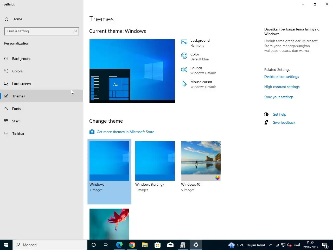333x250 pixels.
Task: Open Background Harmony setting
Action: [x=200, y=43]
